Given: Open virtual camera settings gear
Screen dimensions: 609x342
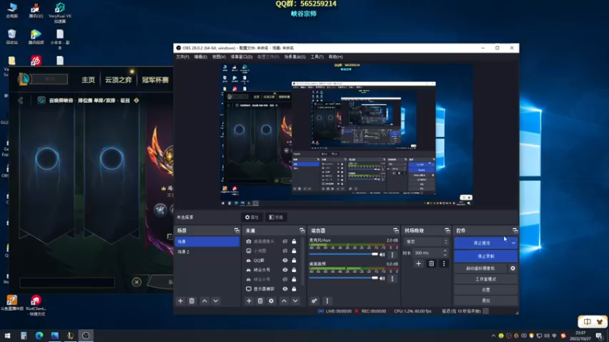Looking at the screenshot, I should pos(512,268).
